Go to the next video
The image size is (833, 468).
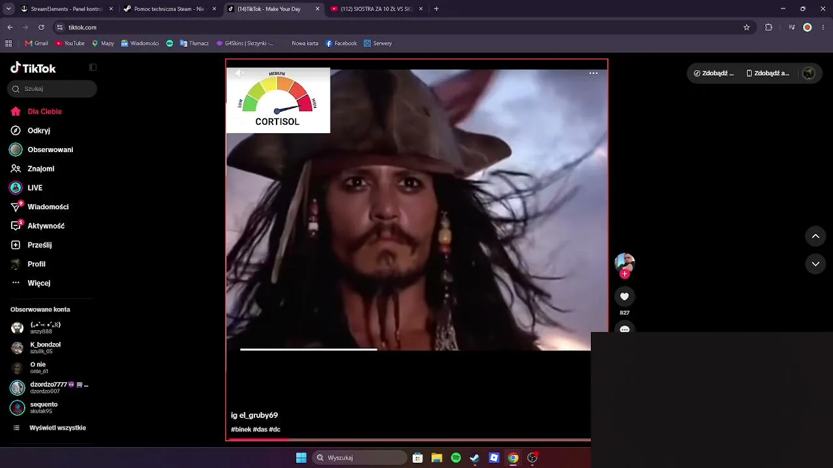coord(815,264)
